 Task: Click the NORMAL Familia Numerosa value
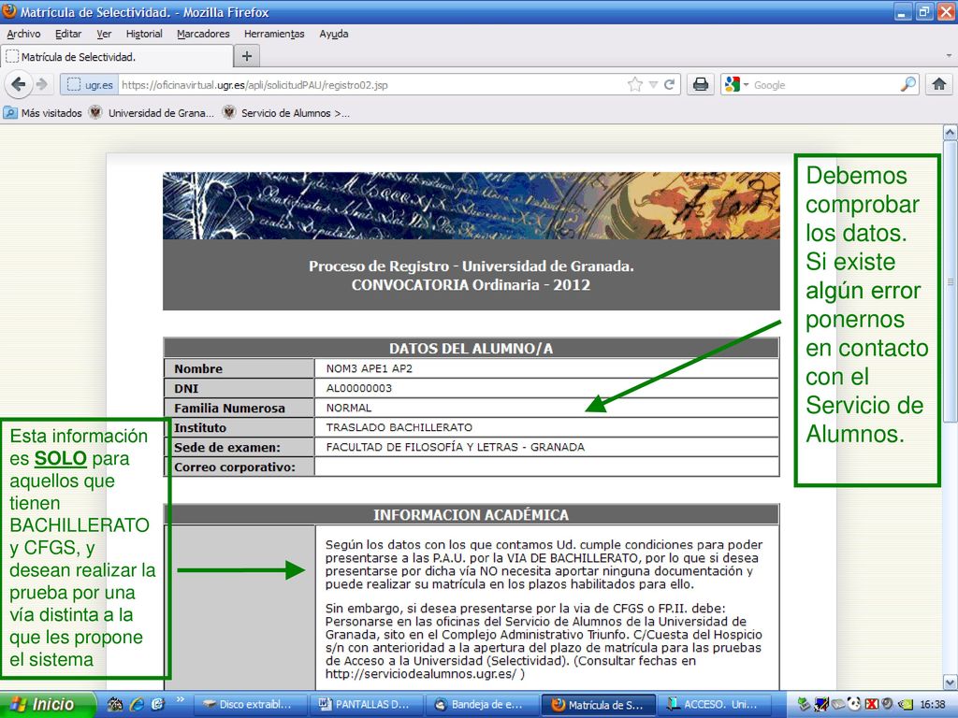click(348, 408)
